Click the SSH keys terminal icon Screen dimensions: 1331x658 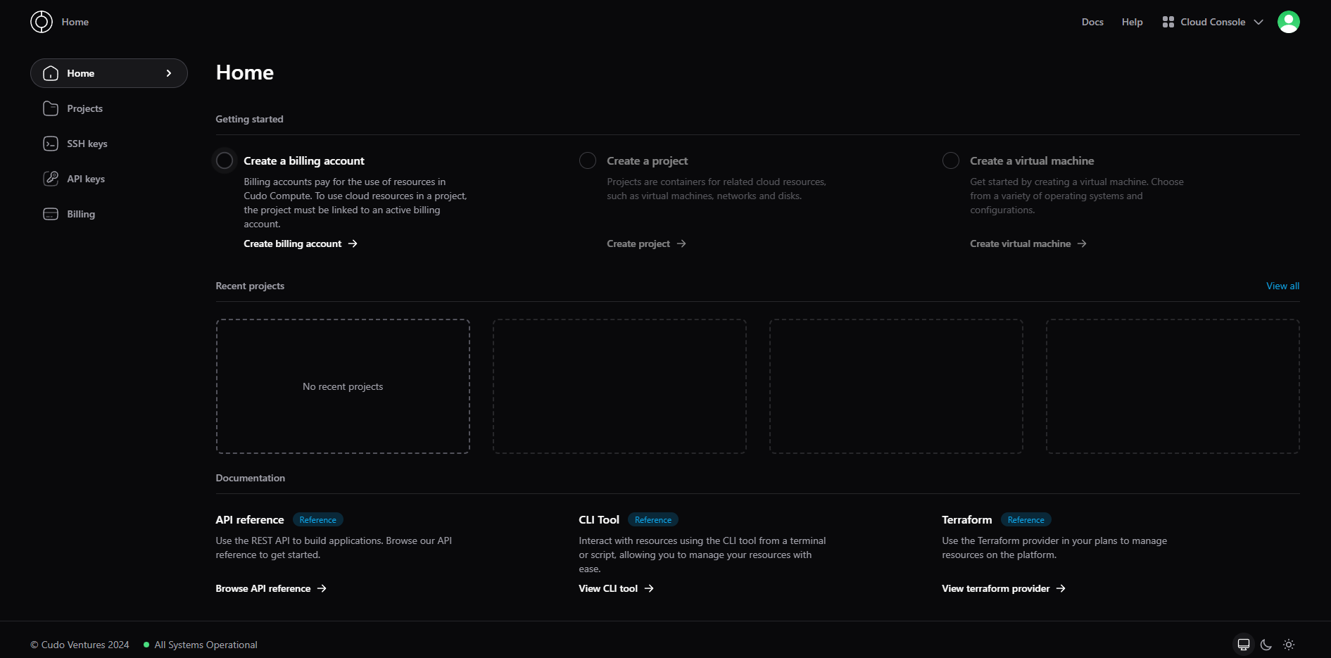[51, 144]
